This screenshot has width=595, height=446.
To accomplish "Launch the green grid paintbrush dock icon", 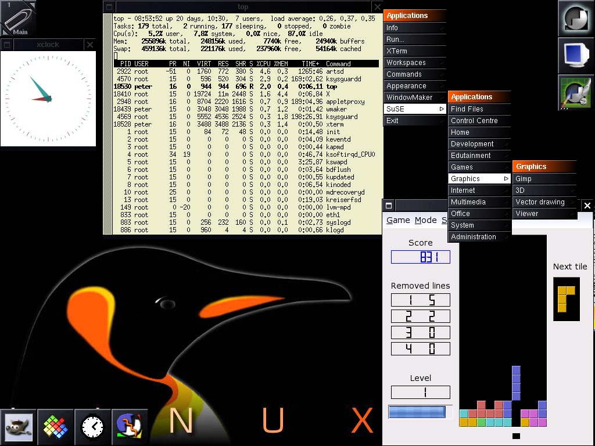I will [x=576, y=92].
